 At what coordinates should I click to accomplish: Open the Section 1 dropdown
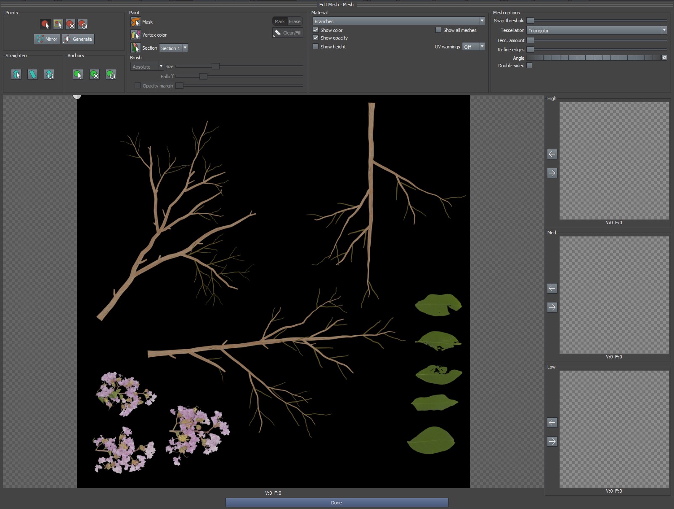click(x=186, y=48)
